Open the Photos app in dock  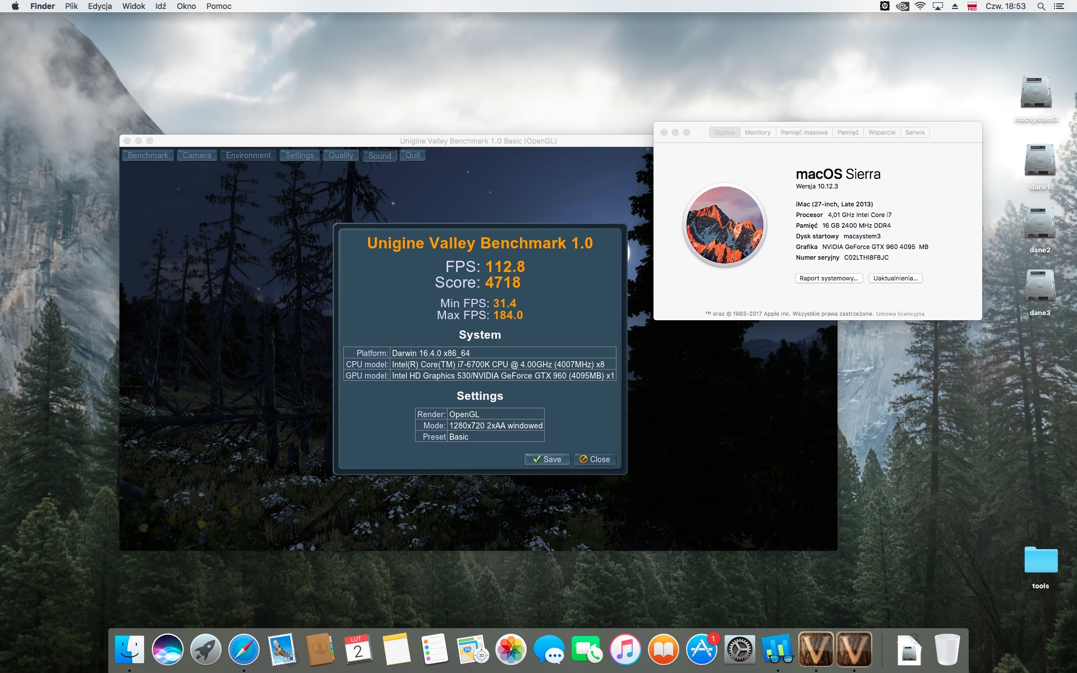[510, 649]
